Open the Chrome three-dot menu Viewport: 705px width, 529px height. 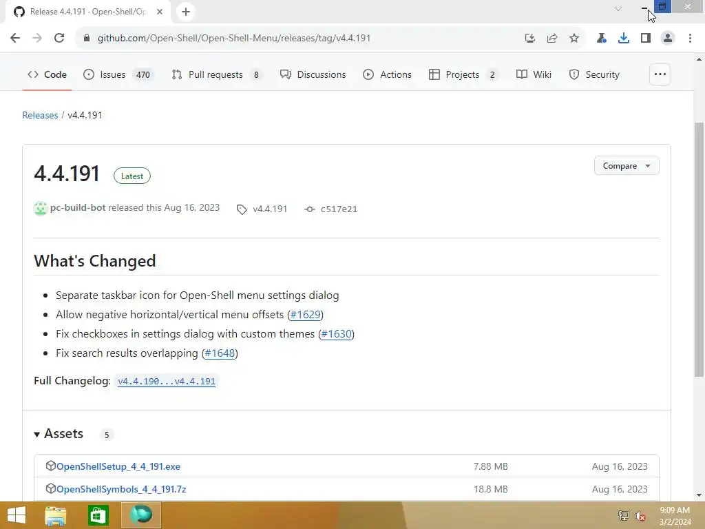click(690, 39)
